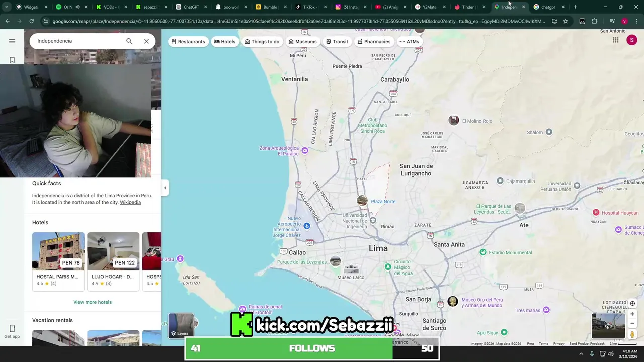Open a new browser tab
Viewport: 644px width, 362px height.
coord(575,7)
